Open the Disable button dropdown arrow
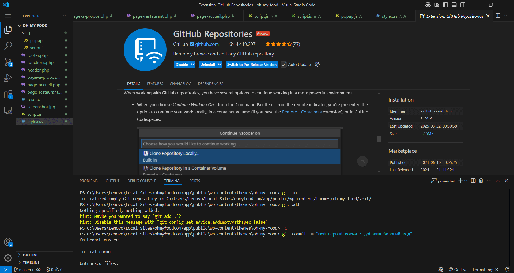Image resolution: width=514 pixels, height=273 pixels. [x=192, y=64]
